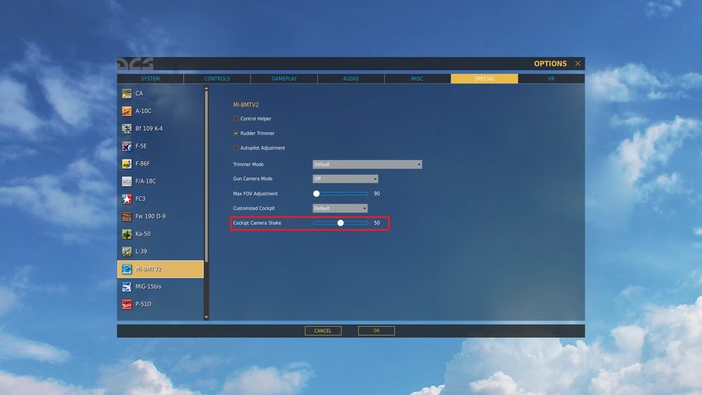Select the Fw 190 D-9 list label
Viewport: 702px width, 395px height.
click(x=150, y=216)
